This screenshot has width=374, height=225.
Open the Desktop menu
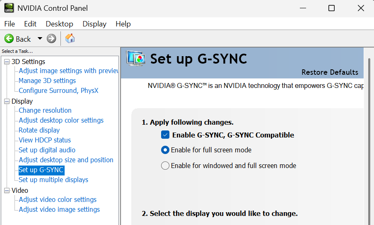[59, 24]
